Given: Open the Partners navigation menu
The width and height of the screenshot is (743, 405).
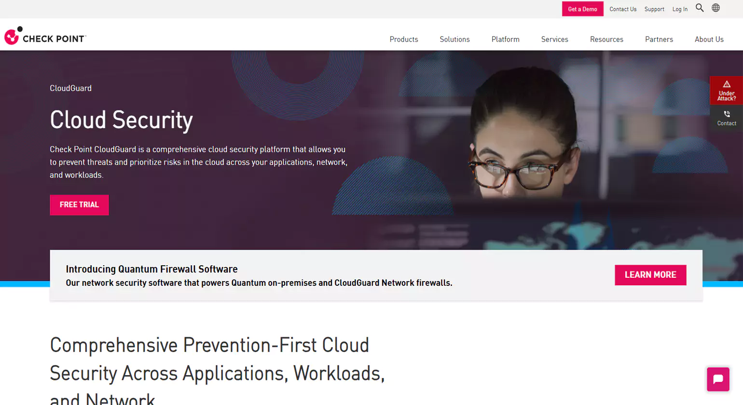Looking at the screenshot, I should pos(659,39).
